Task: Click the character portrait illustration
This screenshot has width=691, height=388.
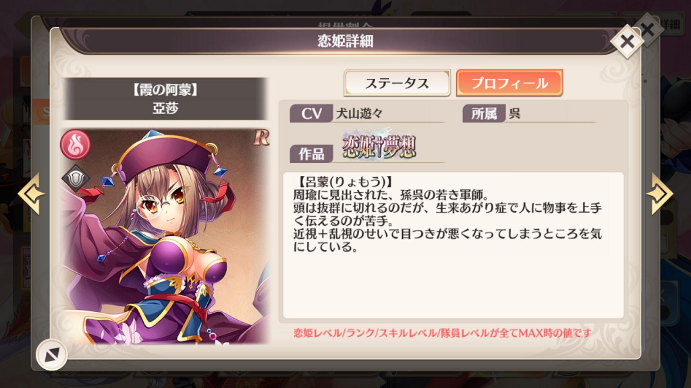Action: [x=166, y=236]
